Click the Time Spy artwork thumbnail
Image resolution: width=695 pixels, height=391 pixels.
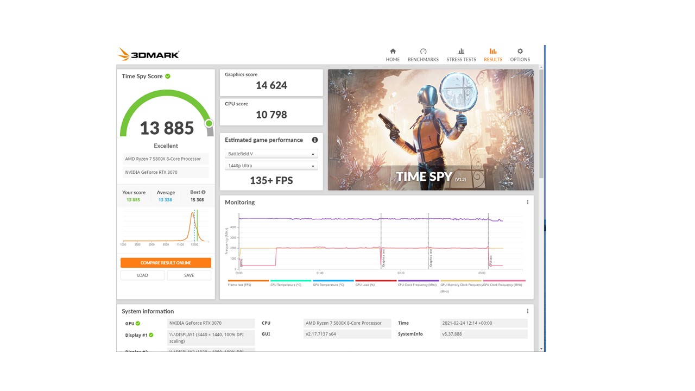[431, 129]
